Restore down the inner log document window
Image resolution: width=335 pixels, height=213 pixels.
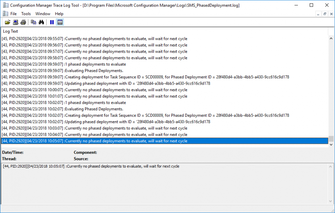tap(325, 14)
